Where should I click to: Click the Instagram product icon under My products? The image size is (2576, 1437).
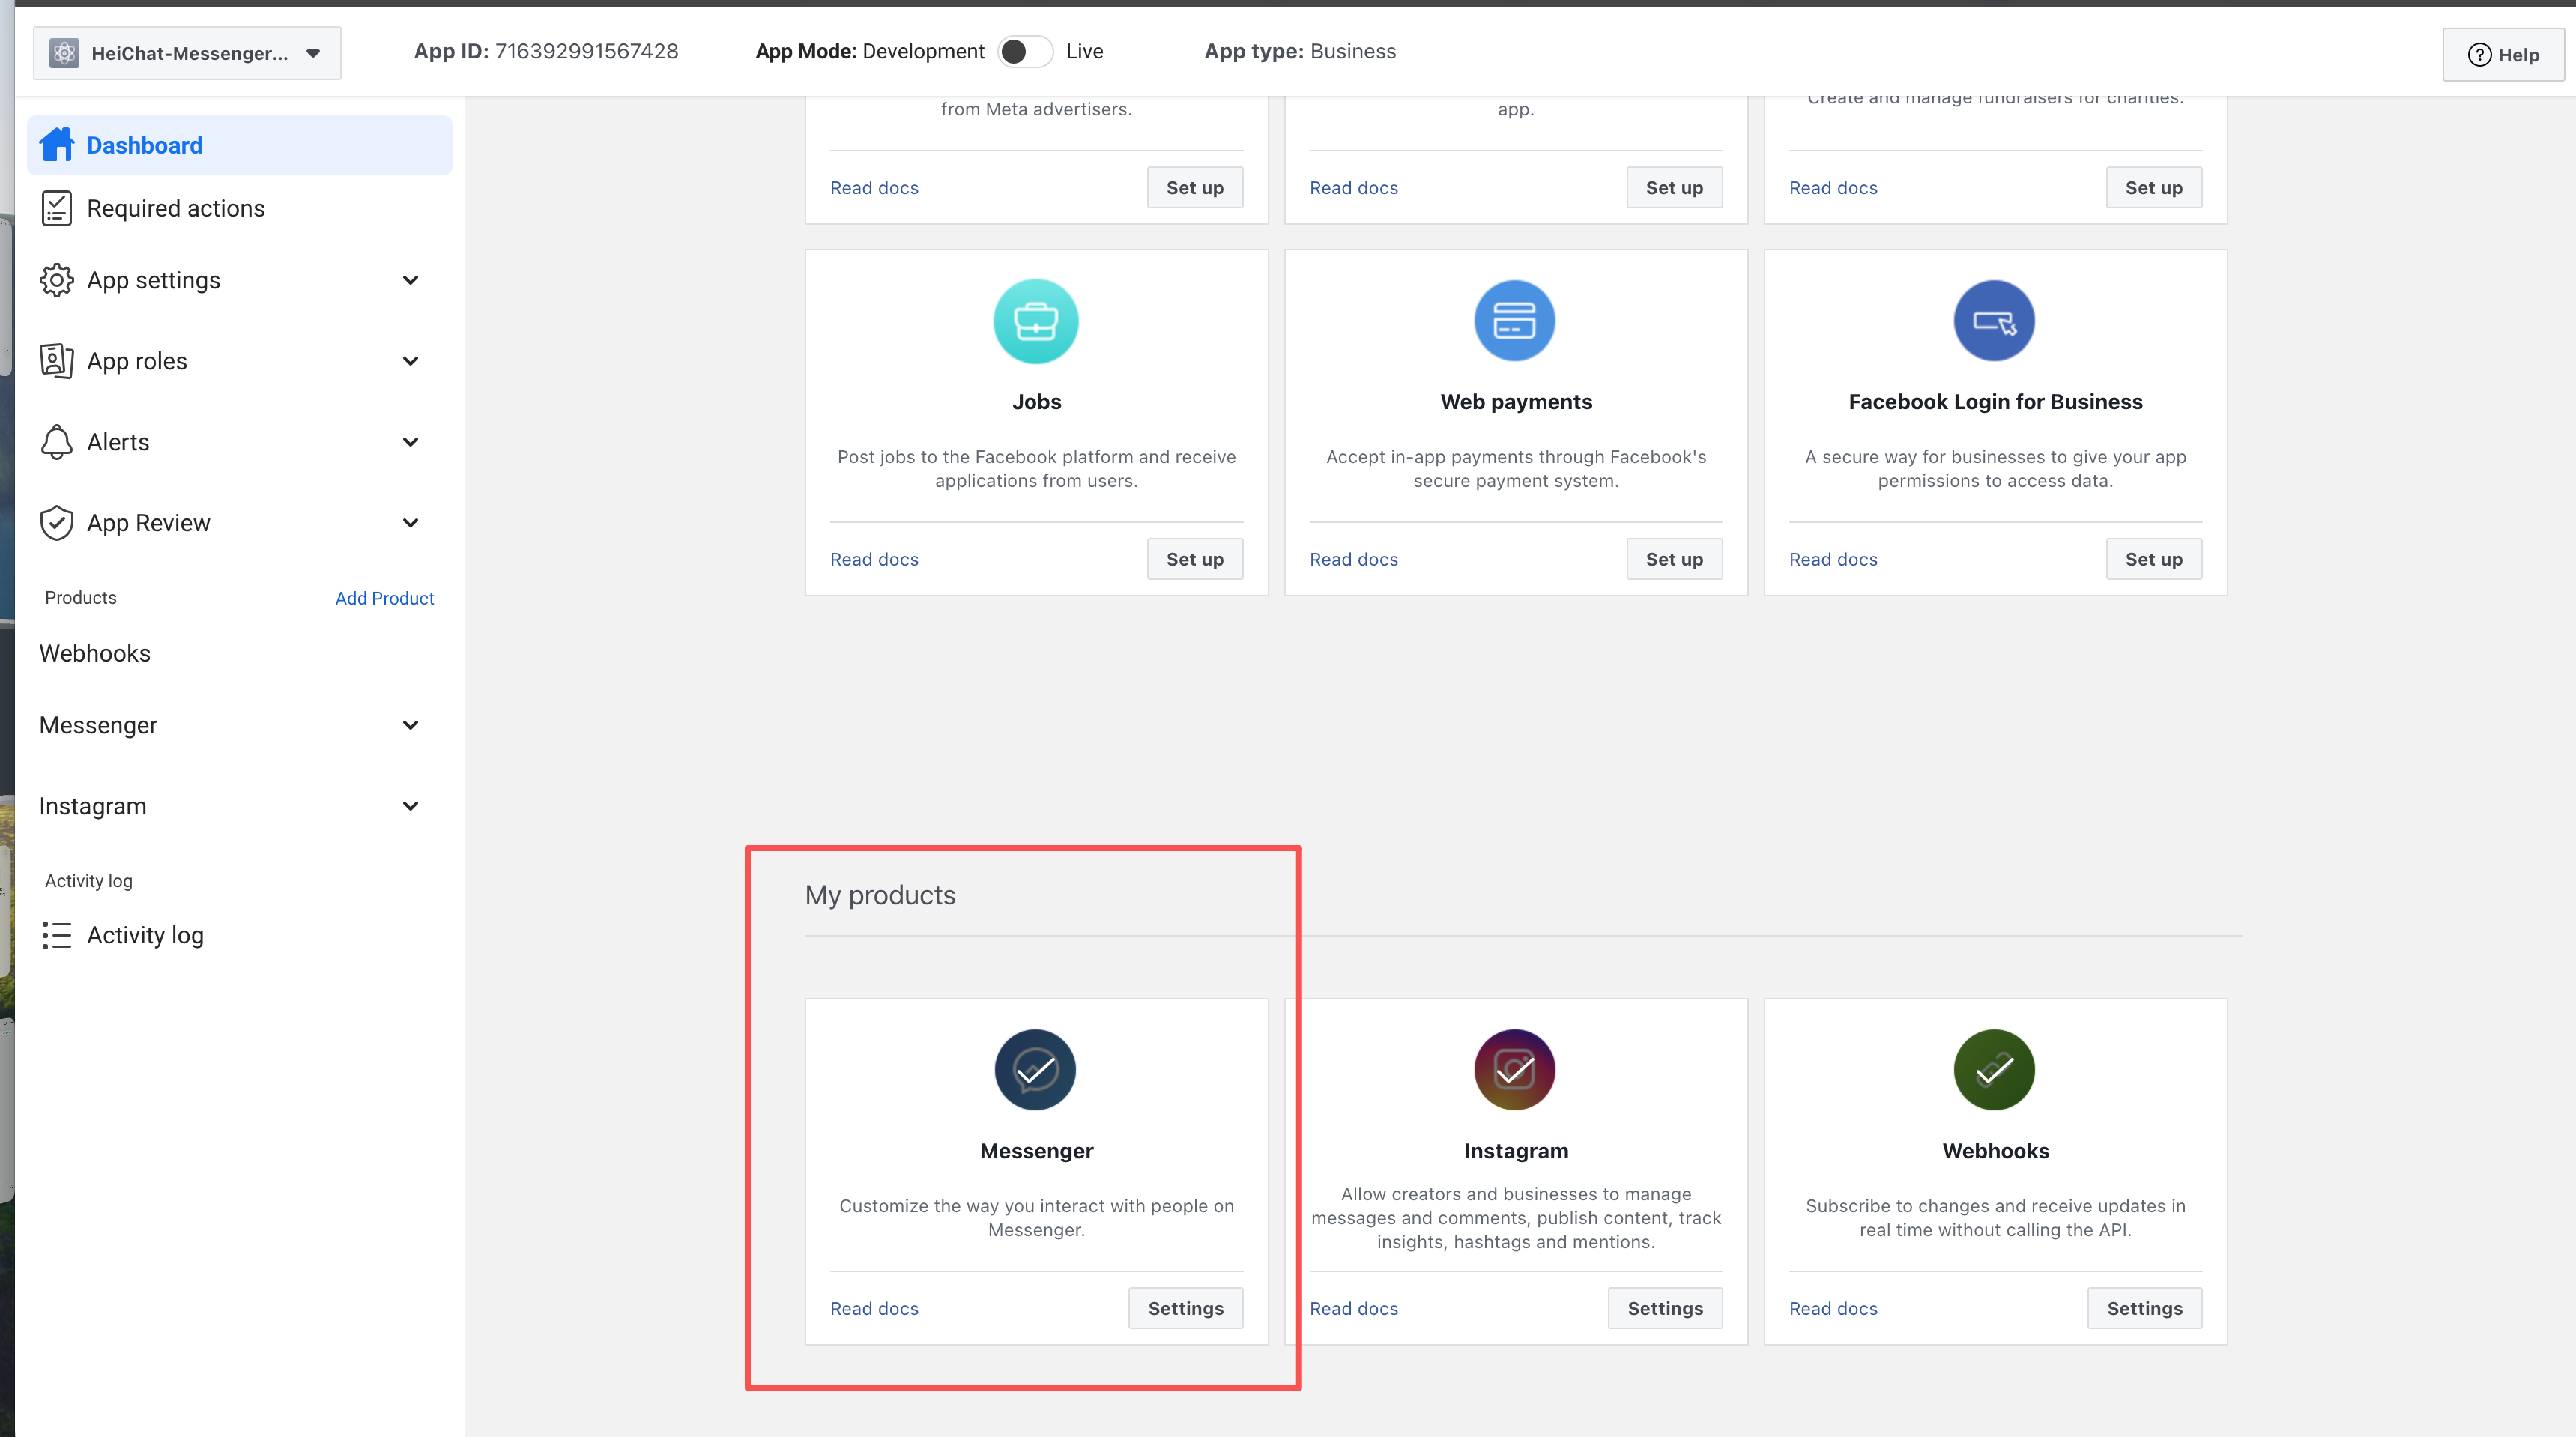pyautogui.click(x=1514, y=1069)
